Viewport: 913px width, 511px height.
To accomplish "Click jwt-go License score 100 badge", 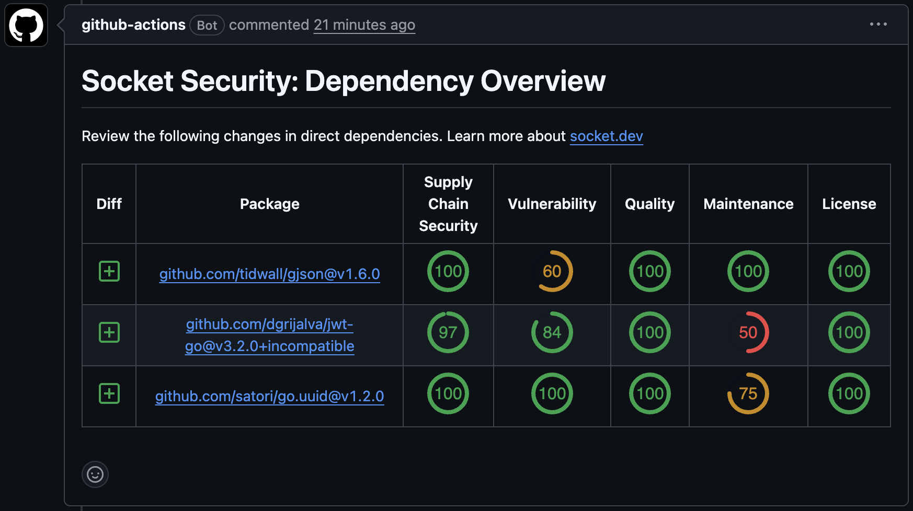I will pyautogui.click(x=849, y=332).
